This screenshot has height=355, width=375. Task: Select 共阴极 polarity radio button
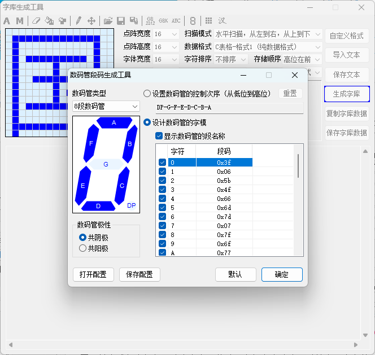coord(82,238)
